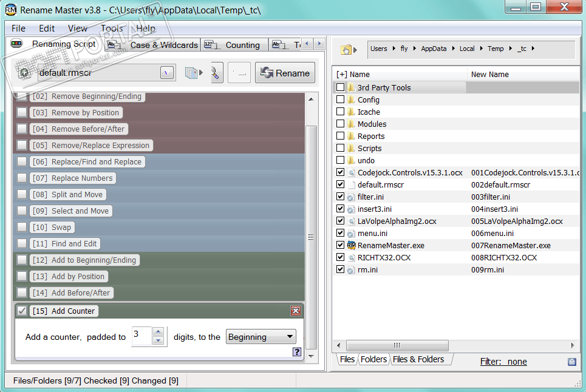This screenshot has height=392, width=586.
Task: Click the script settings gear icon
Action: pos(25,73)
